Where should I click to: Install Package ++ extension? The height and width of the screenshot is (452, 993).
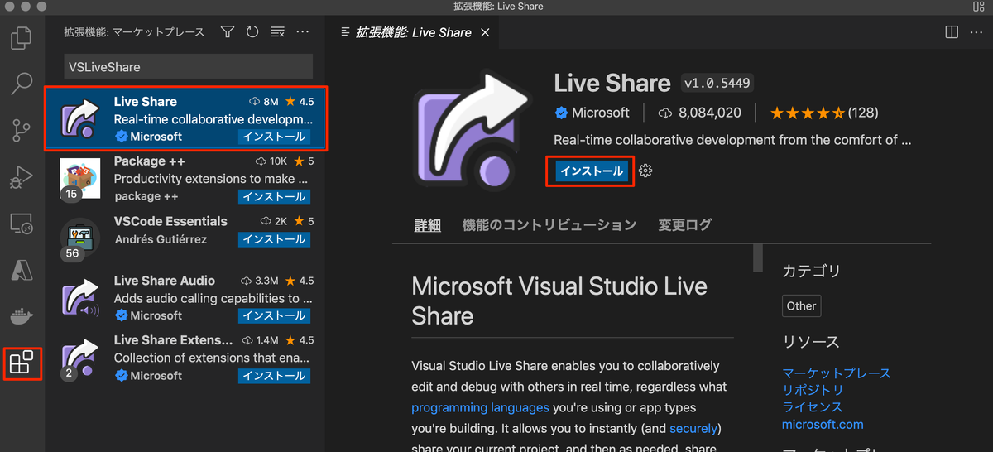coord(274,197)
